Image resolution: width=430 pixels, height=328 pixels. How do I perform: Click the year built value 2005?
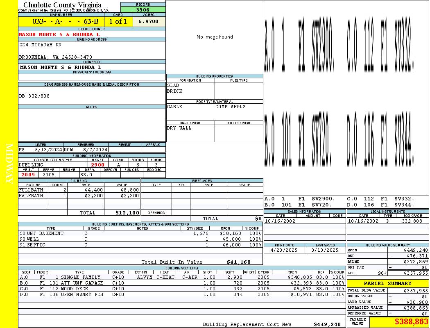(x=29, y=175)
